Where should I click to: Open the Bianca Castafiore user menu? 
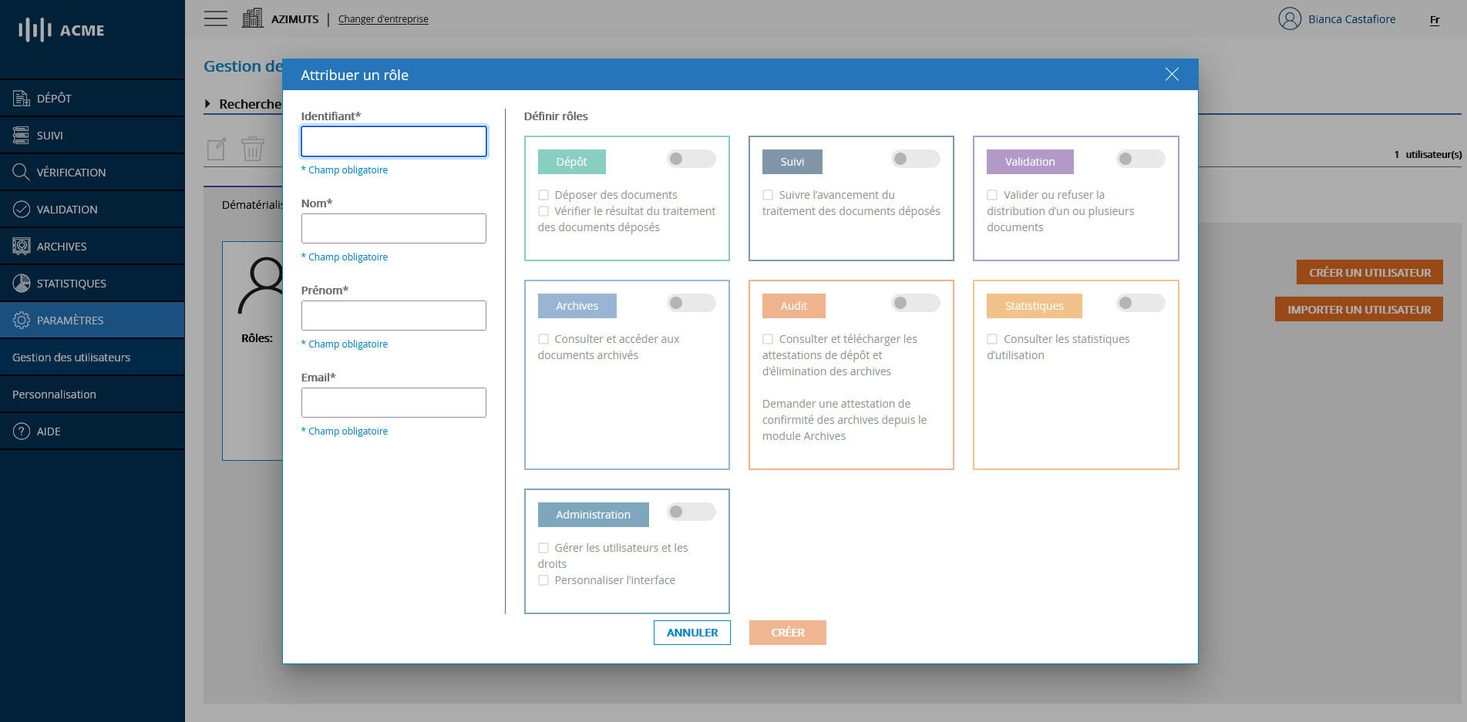pyautogui.click(x=1337, y=18)
